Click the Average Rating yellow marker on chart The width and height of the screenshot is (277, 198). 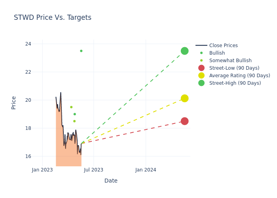pos(184,98)
